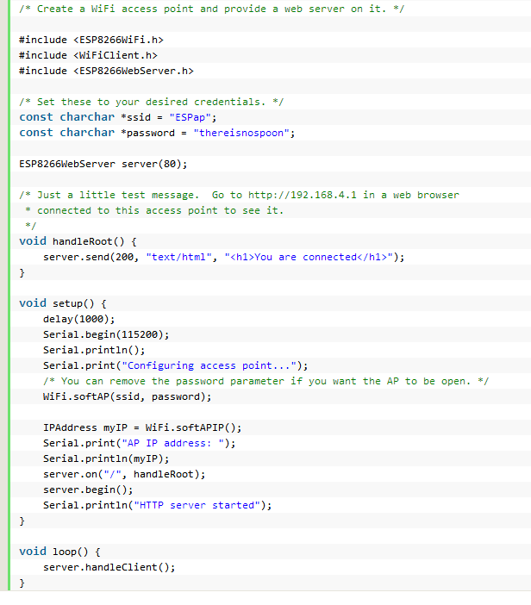Click the 'server.on("/", handleRoot);' line
This screenshot has width=531, height=605.
point(124,474)
